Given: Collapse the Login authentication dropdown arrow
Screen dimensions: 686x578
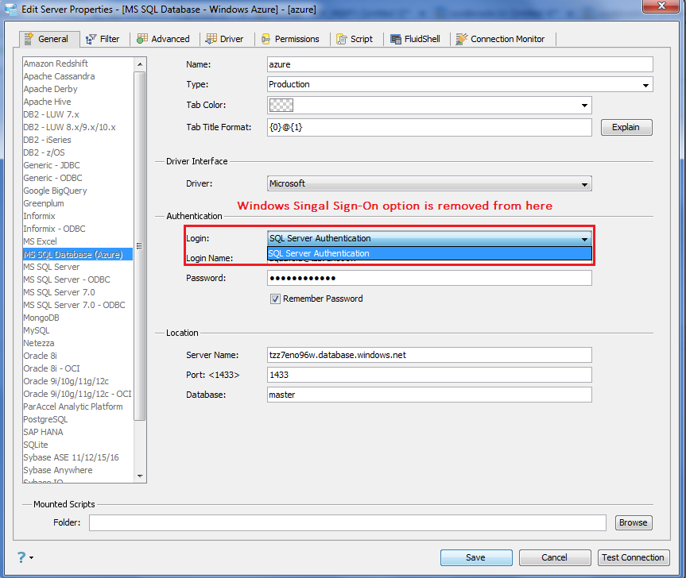Looking at the screenshot, I should point(584,239).
